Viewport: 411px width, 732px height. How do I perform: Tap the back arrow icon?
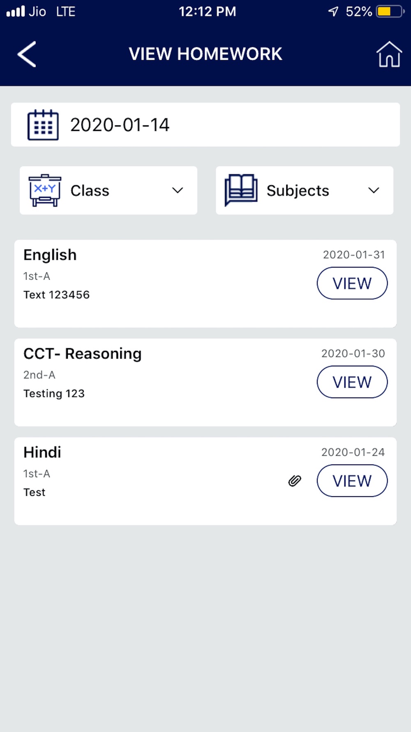[x=27, y=54]
